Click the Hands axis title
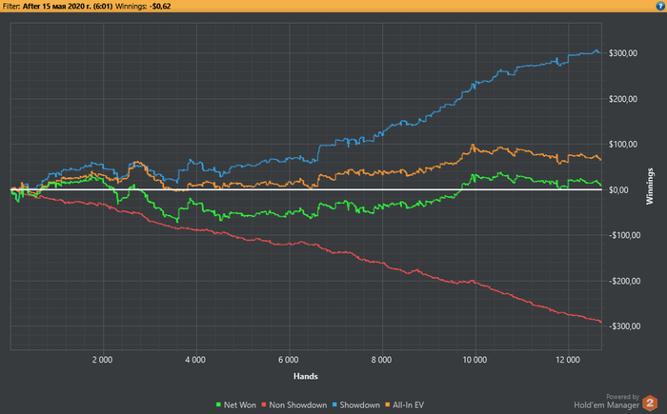Viewport: 667px width, 414px height. [306, 376]
